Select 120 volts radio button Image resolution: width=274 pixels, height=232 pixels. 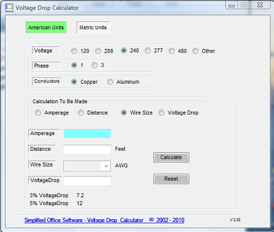pyautogui.click(x=74, y=51)
